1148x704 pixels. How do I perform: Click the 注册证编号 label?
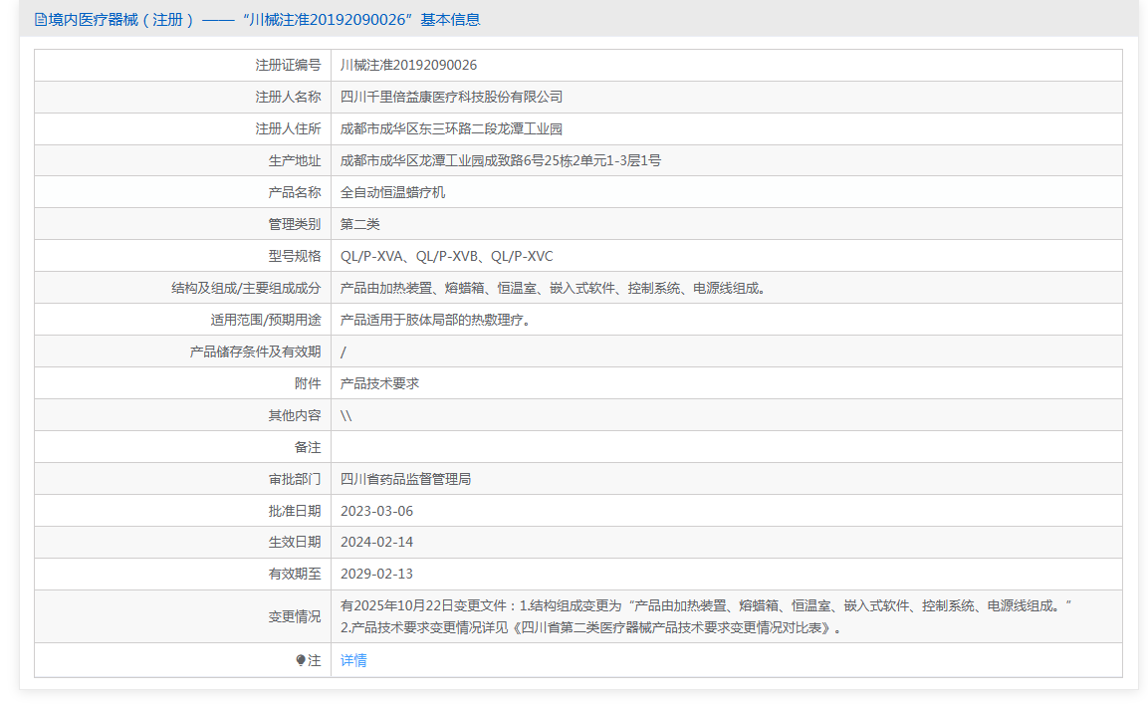click(288, 65)
